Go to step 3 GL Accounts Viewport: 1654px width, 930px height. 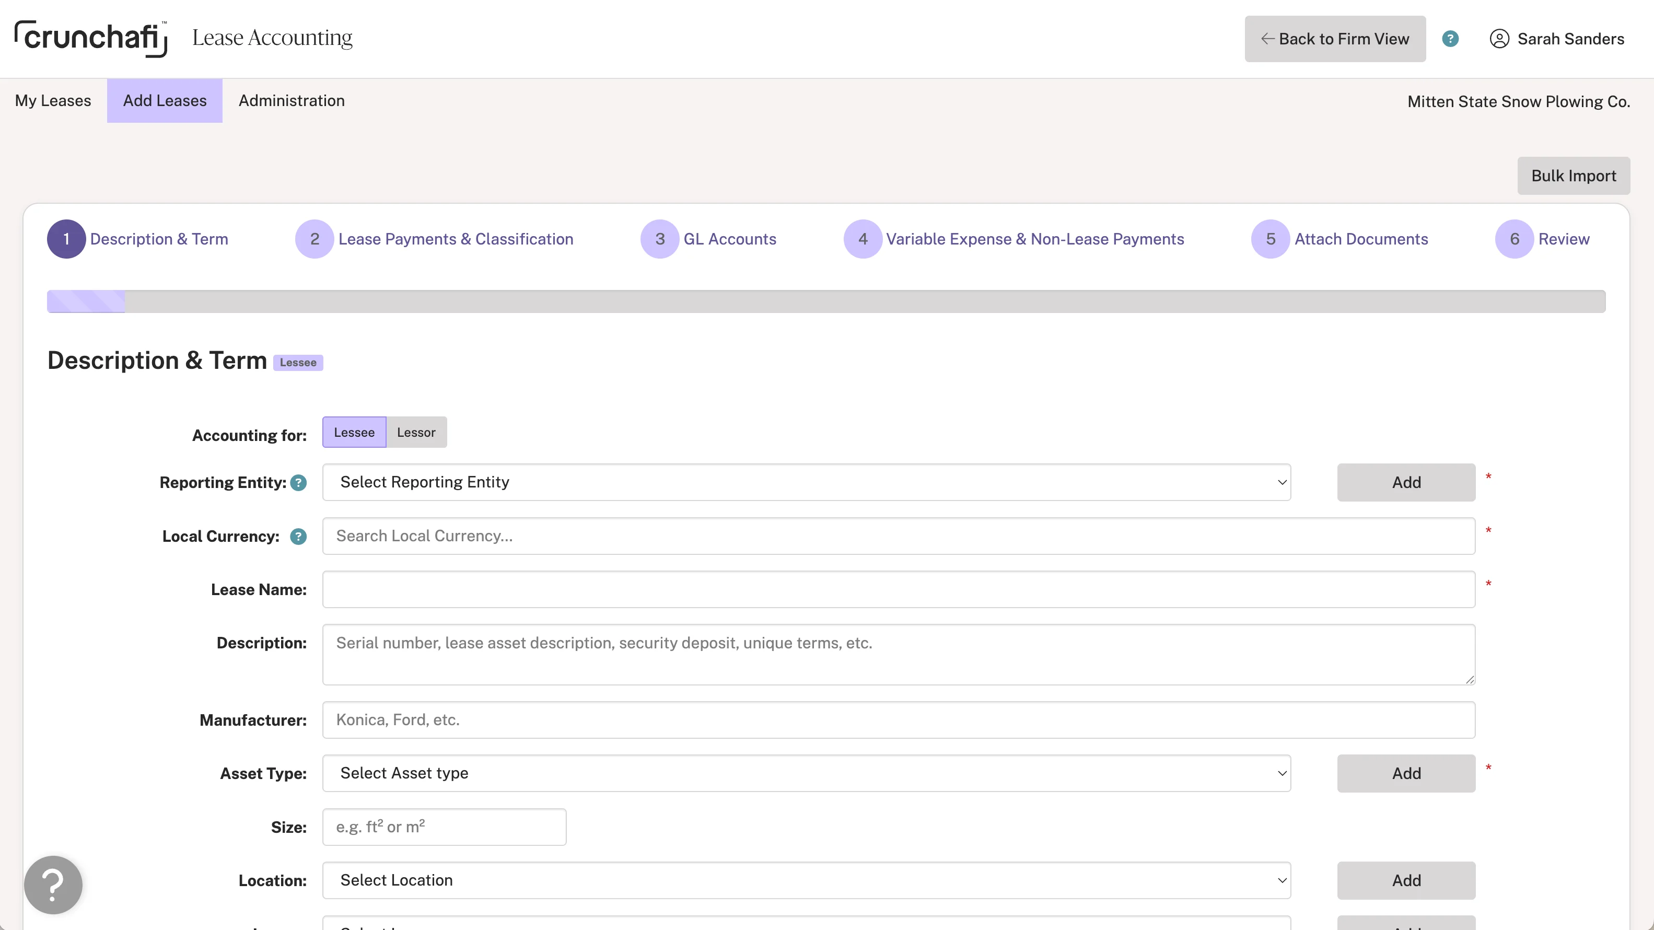coord(729,239)
